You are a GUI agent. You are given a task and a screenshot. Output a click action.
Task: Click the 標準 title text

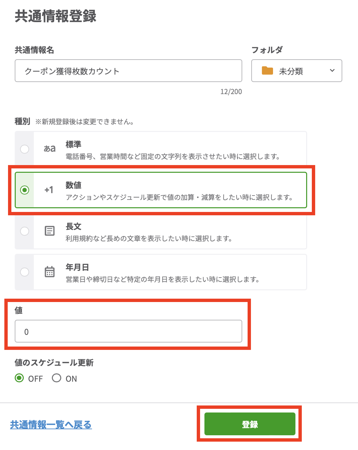74,144
